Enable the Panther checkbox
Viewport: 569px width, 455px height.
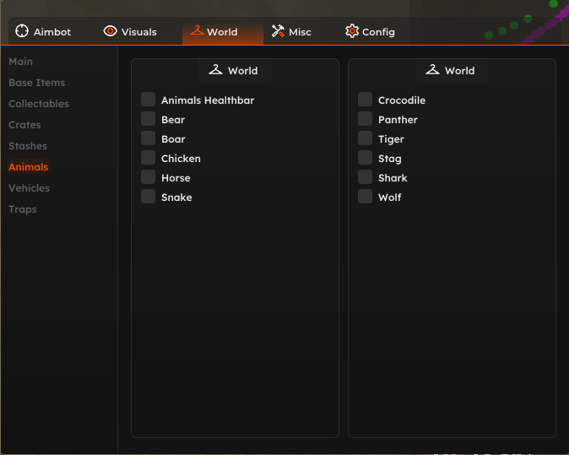(x=365, y=119)
